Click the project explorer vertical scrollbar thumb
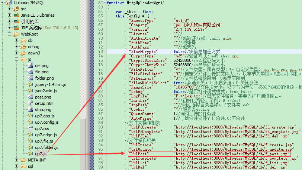The width and height of the screenshot is (302, 170). point(83,144)
